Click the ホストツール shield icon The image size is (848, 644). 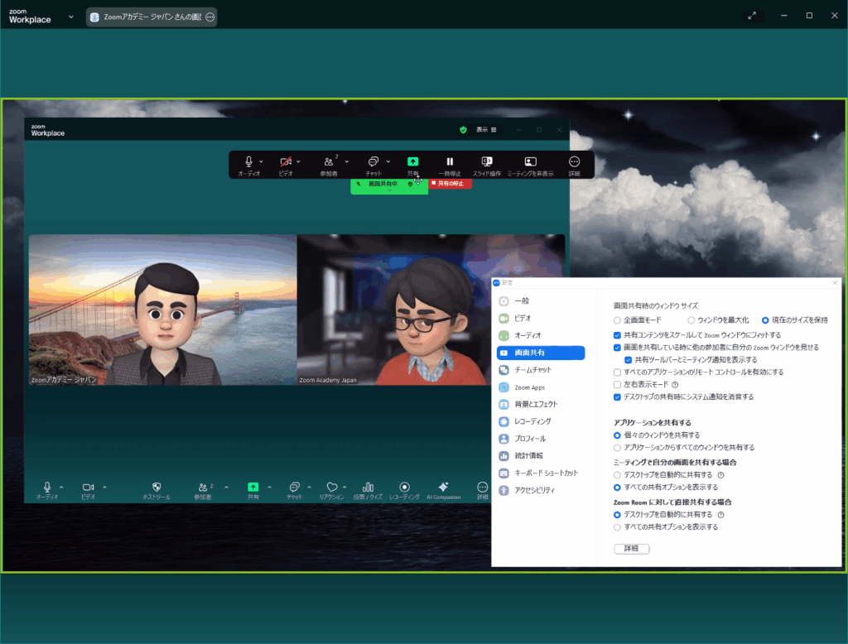pyautogui.click(x=157, y=488)
